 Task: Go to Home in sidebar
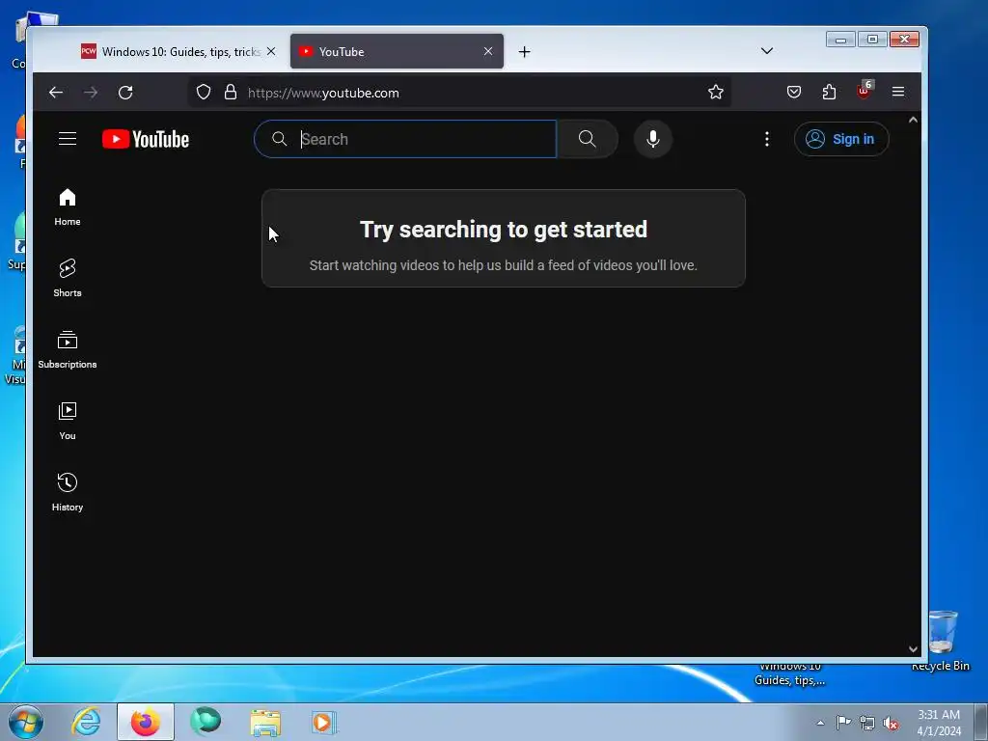68,207
